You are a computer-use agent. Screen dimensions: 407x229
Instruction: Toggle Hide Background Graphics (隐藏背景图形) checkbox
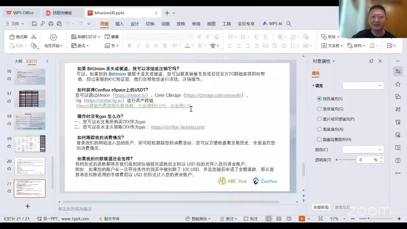click(x=319, y=139)
